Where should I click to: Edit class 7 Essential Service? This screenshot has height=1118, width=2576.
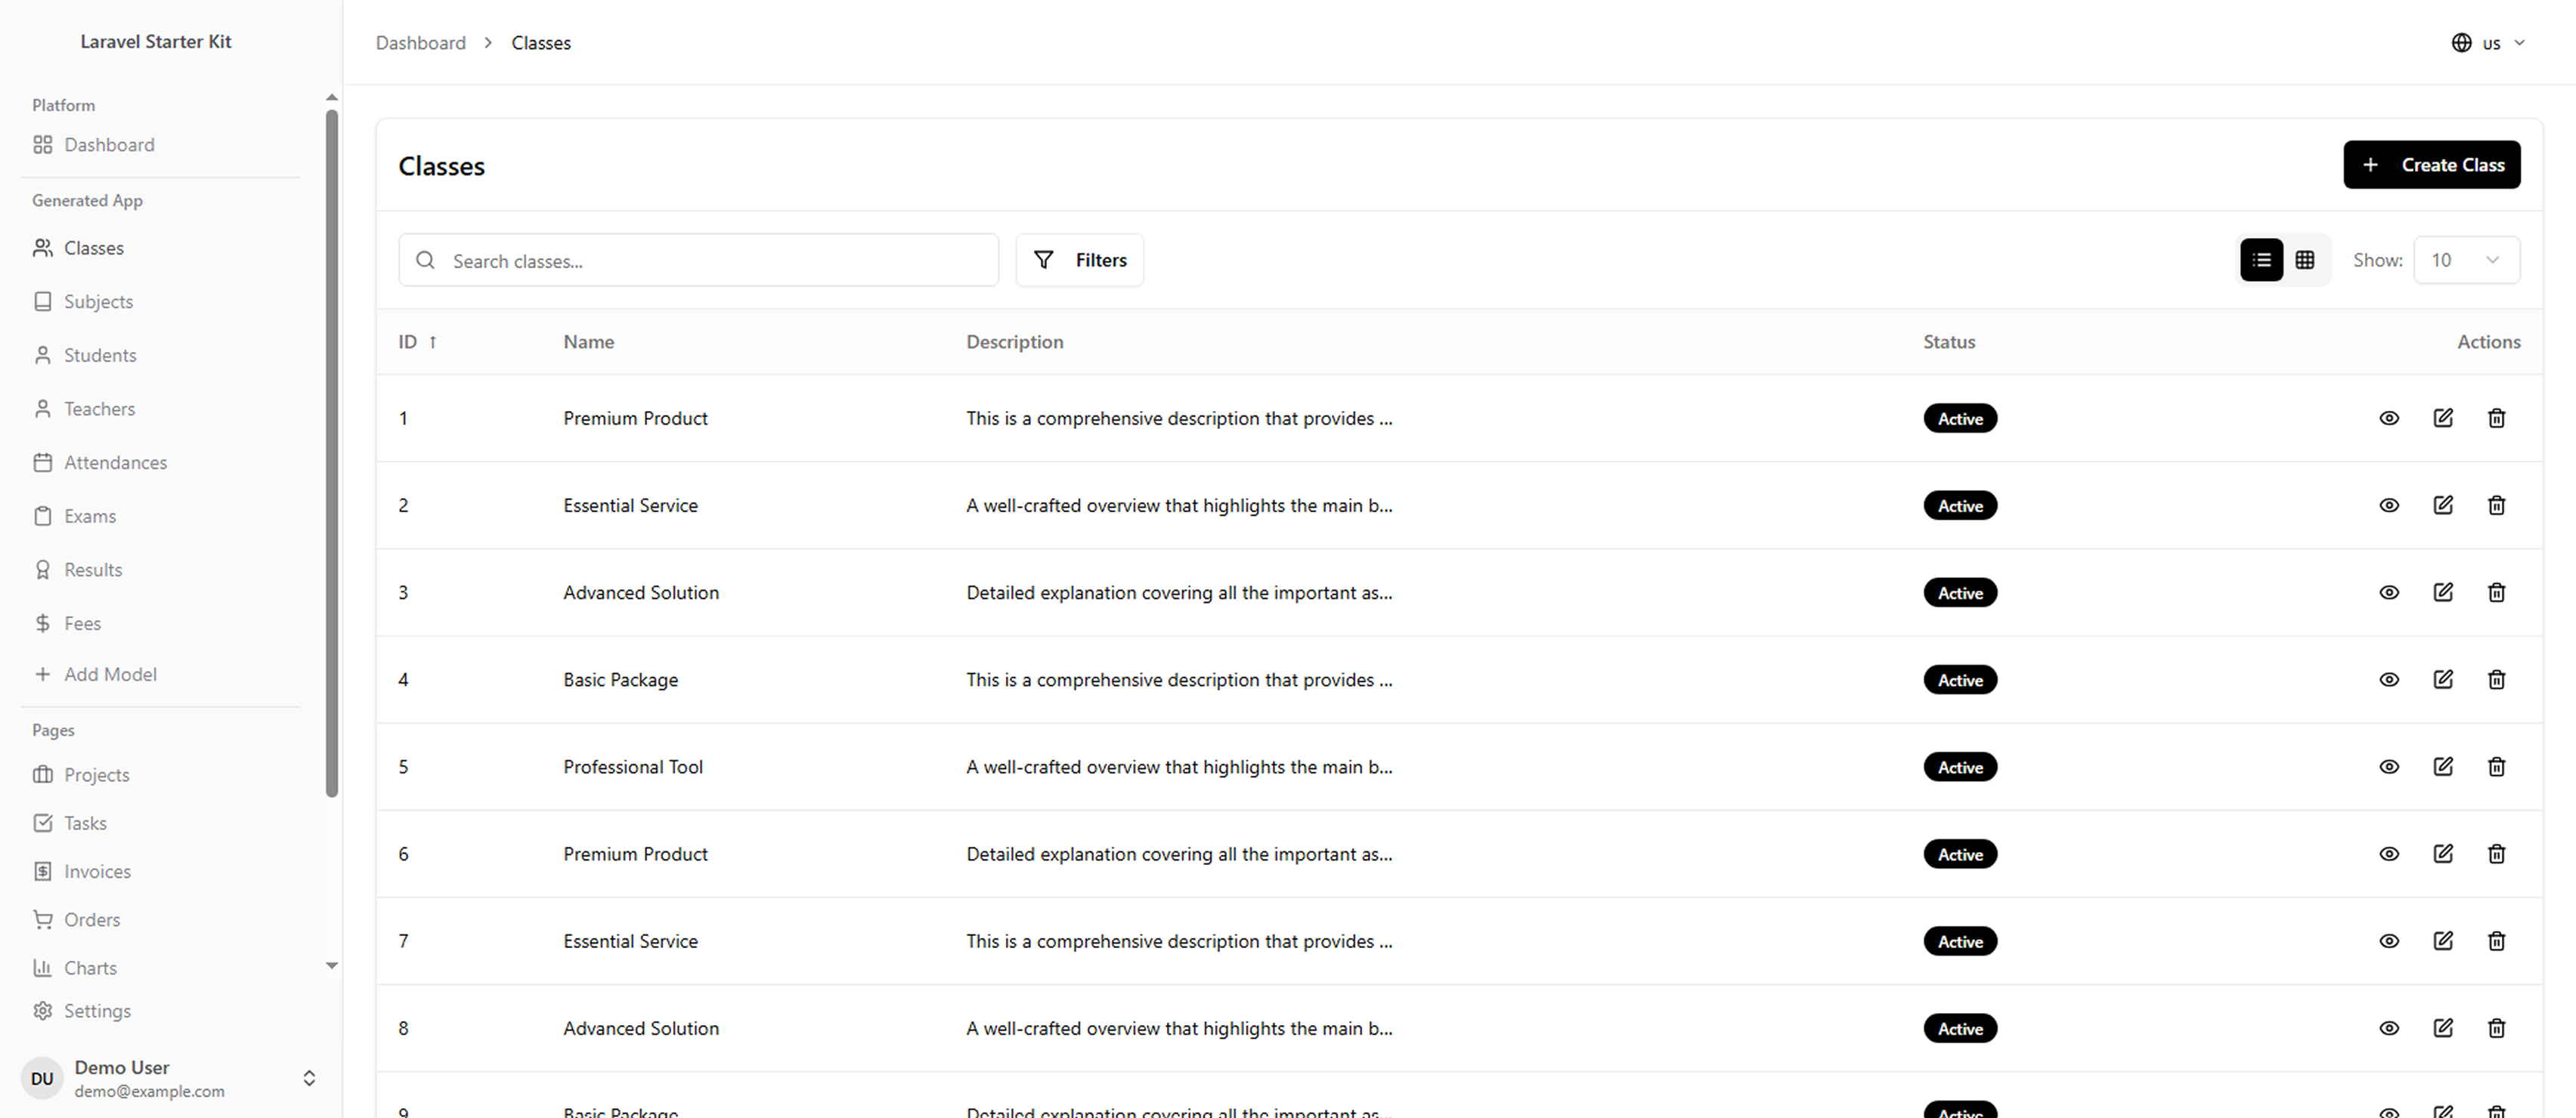pyautogui.click(x=2443, y=940)
